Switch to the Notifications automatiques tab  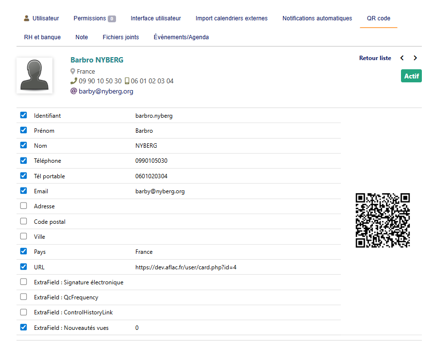(x=317, y=18)
